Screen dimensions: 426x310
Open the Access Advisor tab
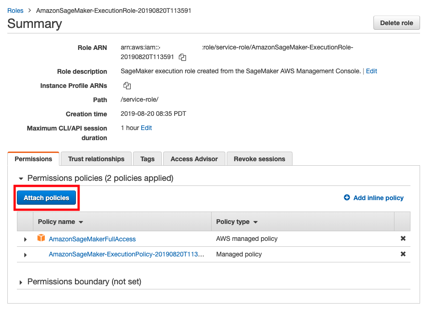point(194,159)
